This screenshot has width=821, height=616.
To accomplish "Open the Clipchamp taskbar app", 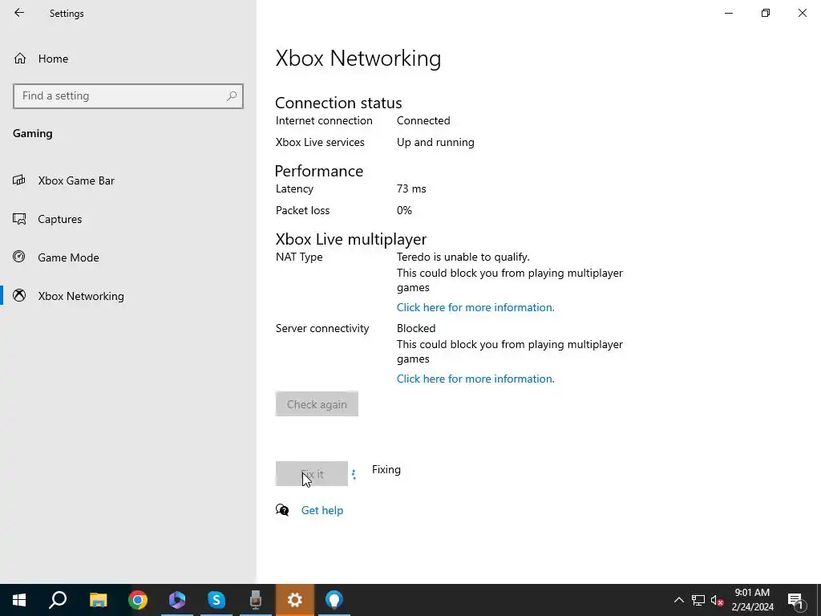I will click(177, 600).
